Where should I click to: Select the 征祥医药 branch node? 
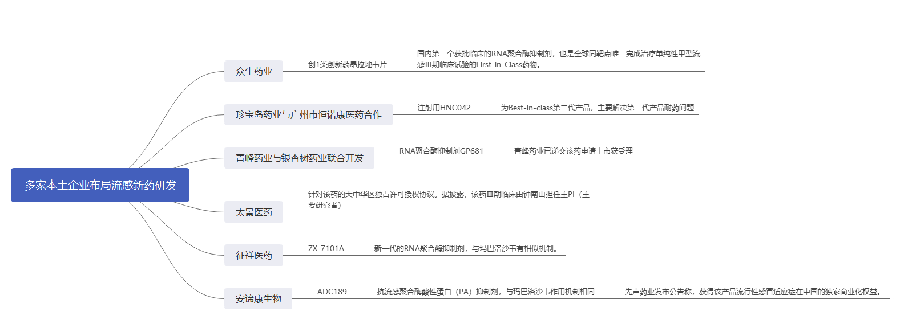tap(253, 255)
